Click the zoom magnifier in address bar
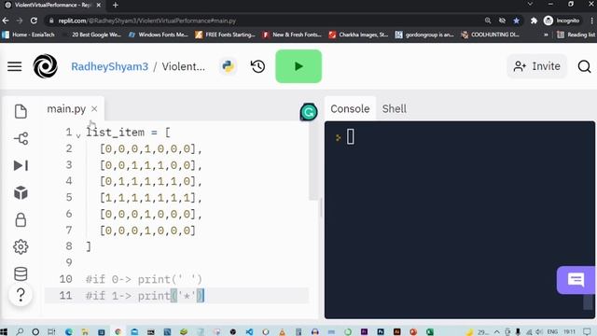 click(488, 21)
